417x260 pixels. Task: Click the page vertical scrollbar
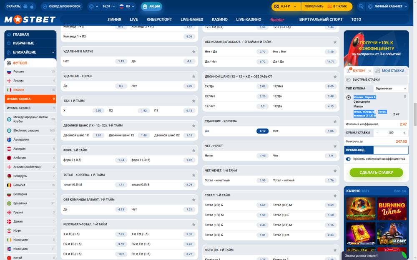tap(415, 114)
